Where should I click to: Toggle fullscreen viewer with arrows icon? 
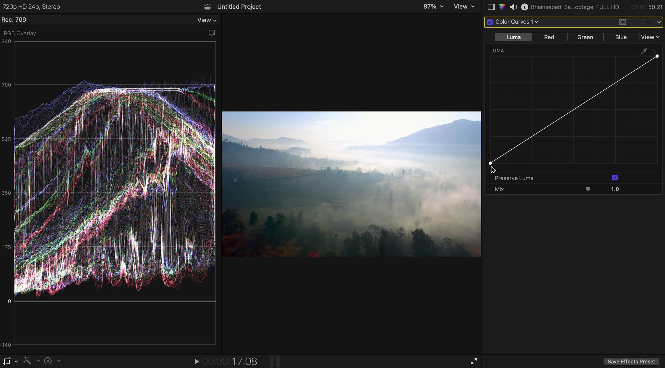click(x=474, y=361)
